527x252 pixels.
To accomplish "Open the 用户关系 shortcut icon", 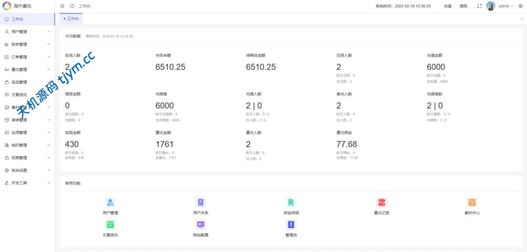I will tap(201, 203).
